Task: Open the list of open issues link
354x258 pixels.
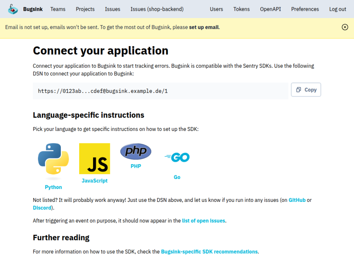Action: coord(203,221)
